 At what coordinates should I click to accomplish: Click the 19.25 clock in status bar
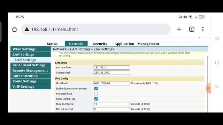(20, 17)
